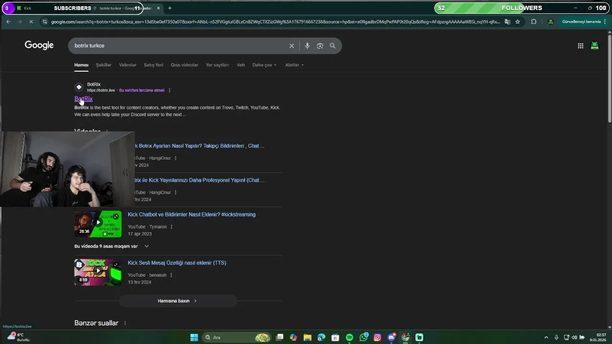
Task: Play the 8:59 Kick TTS video thumbnail
Action: tap(98, 272)
